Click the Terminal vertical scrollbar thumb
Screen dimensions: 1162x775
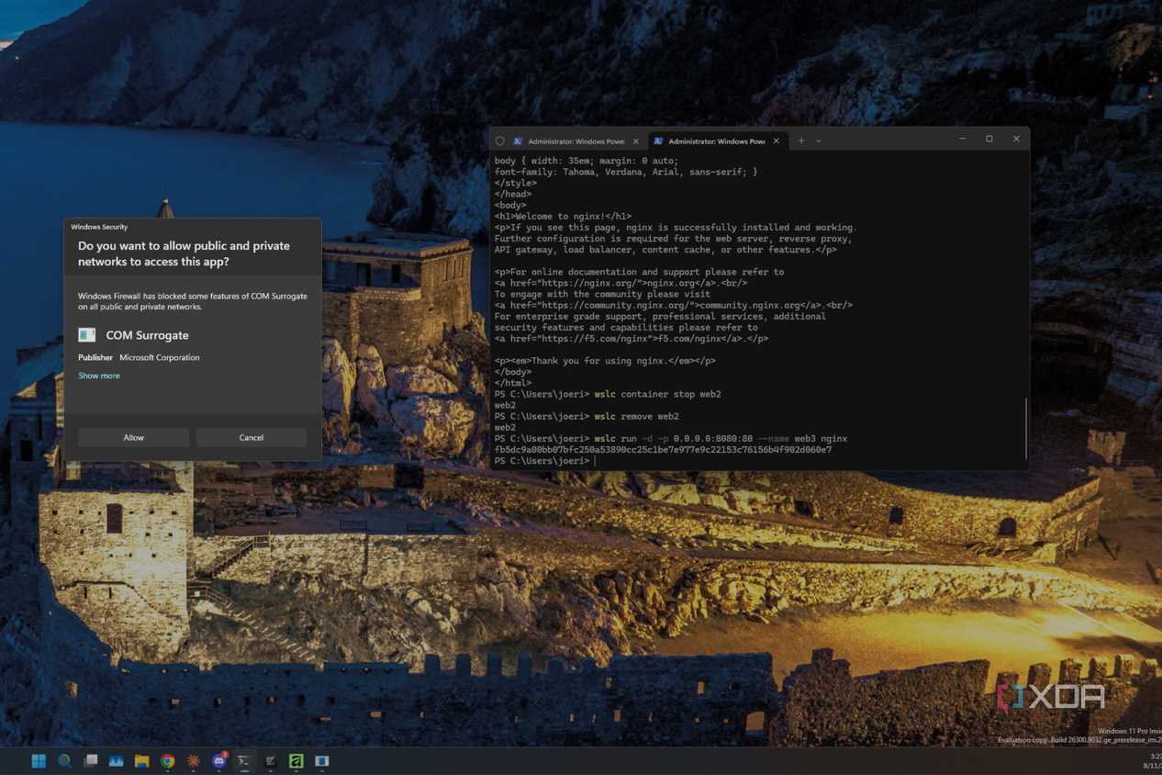tap(1025, 428)
